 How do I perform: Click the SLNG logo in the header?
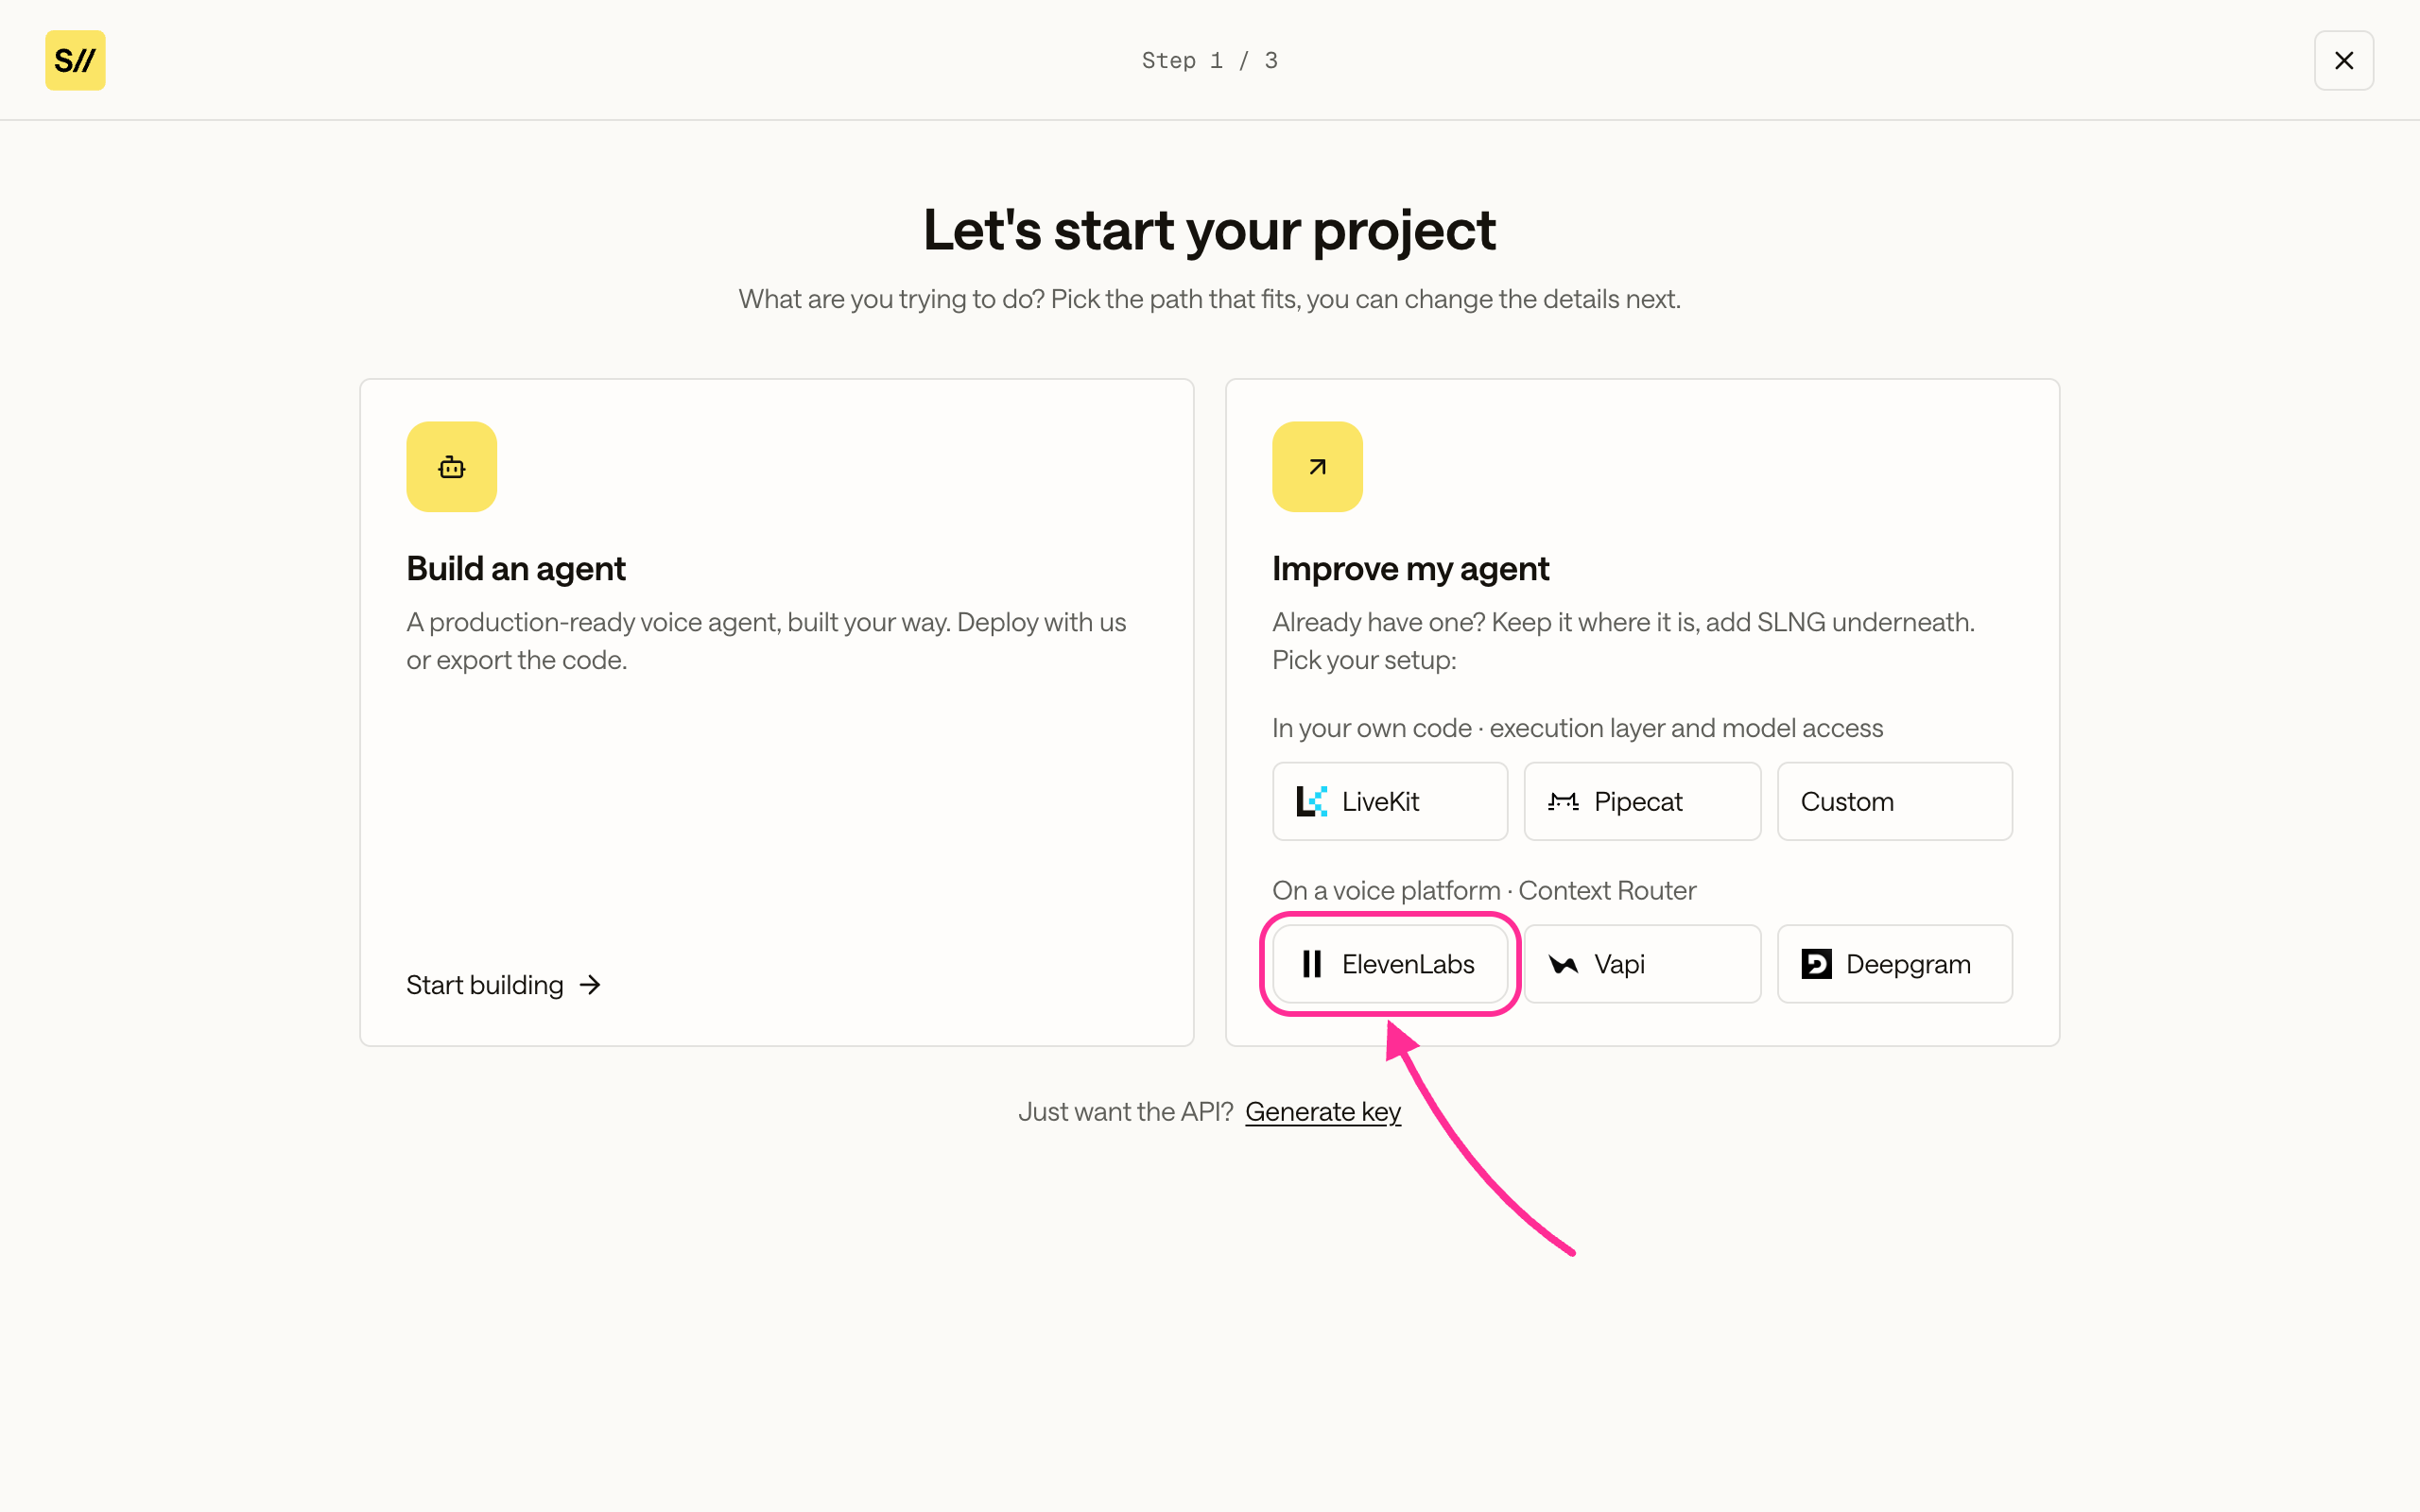coord(75,60)
